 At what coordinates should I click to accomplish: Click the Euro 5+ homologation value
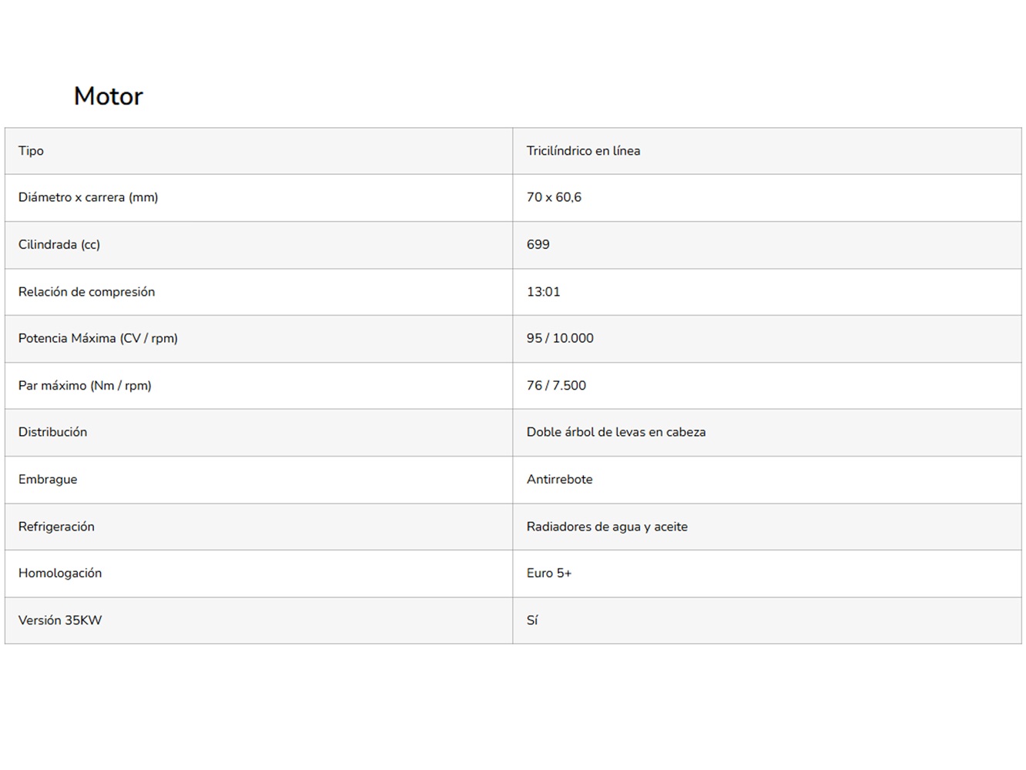coord(548,573)
